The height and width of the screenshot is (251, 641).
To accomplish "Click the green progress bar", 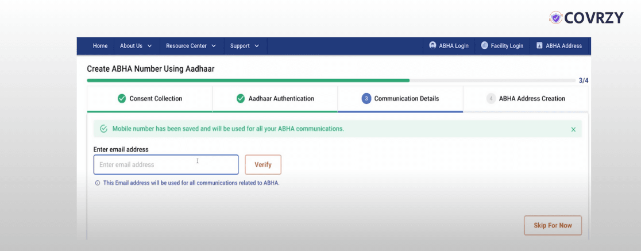I will pyautogui.click(x=248, y=80).
